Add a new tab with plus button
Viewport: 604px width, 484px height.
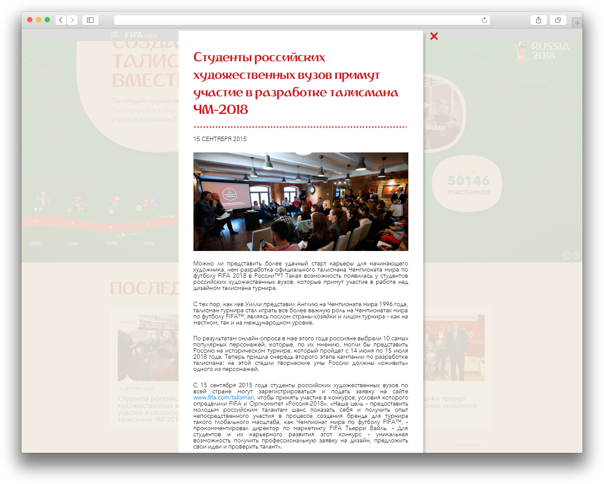click(x=577, y=23)
